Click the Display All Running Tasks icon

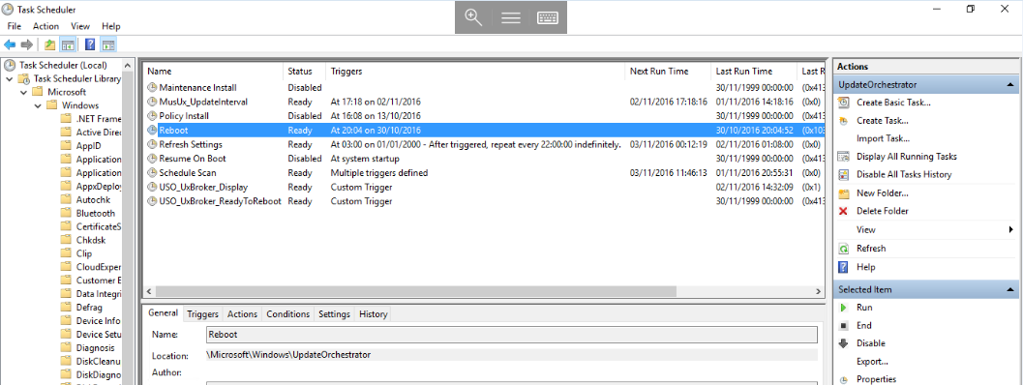tap(844, 157)
